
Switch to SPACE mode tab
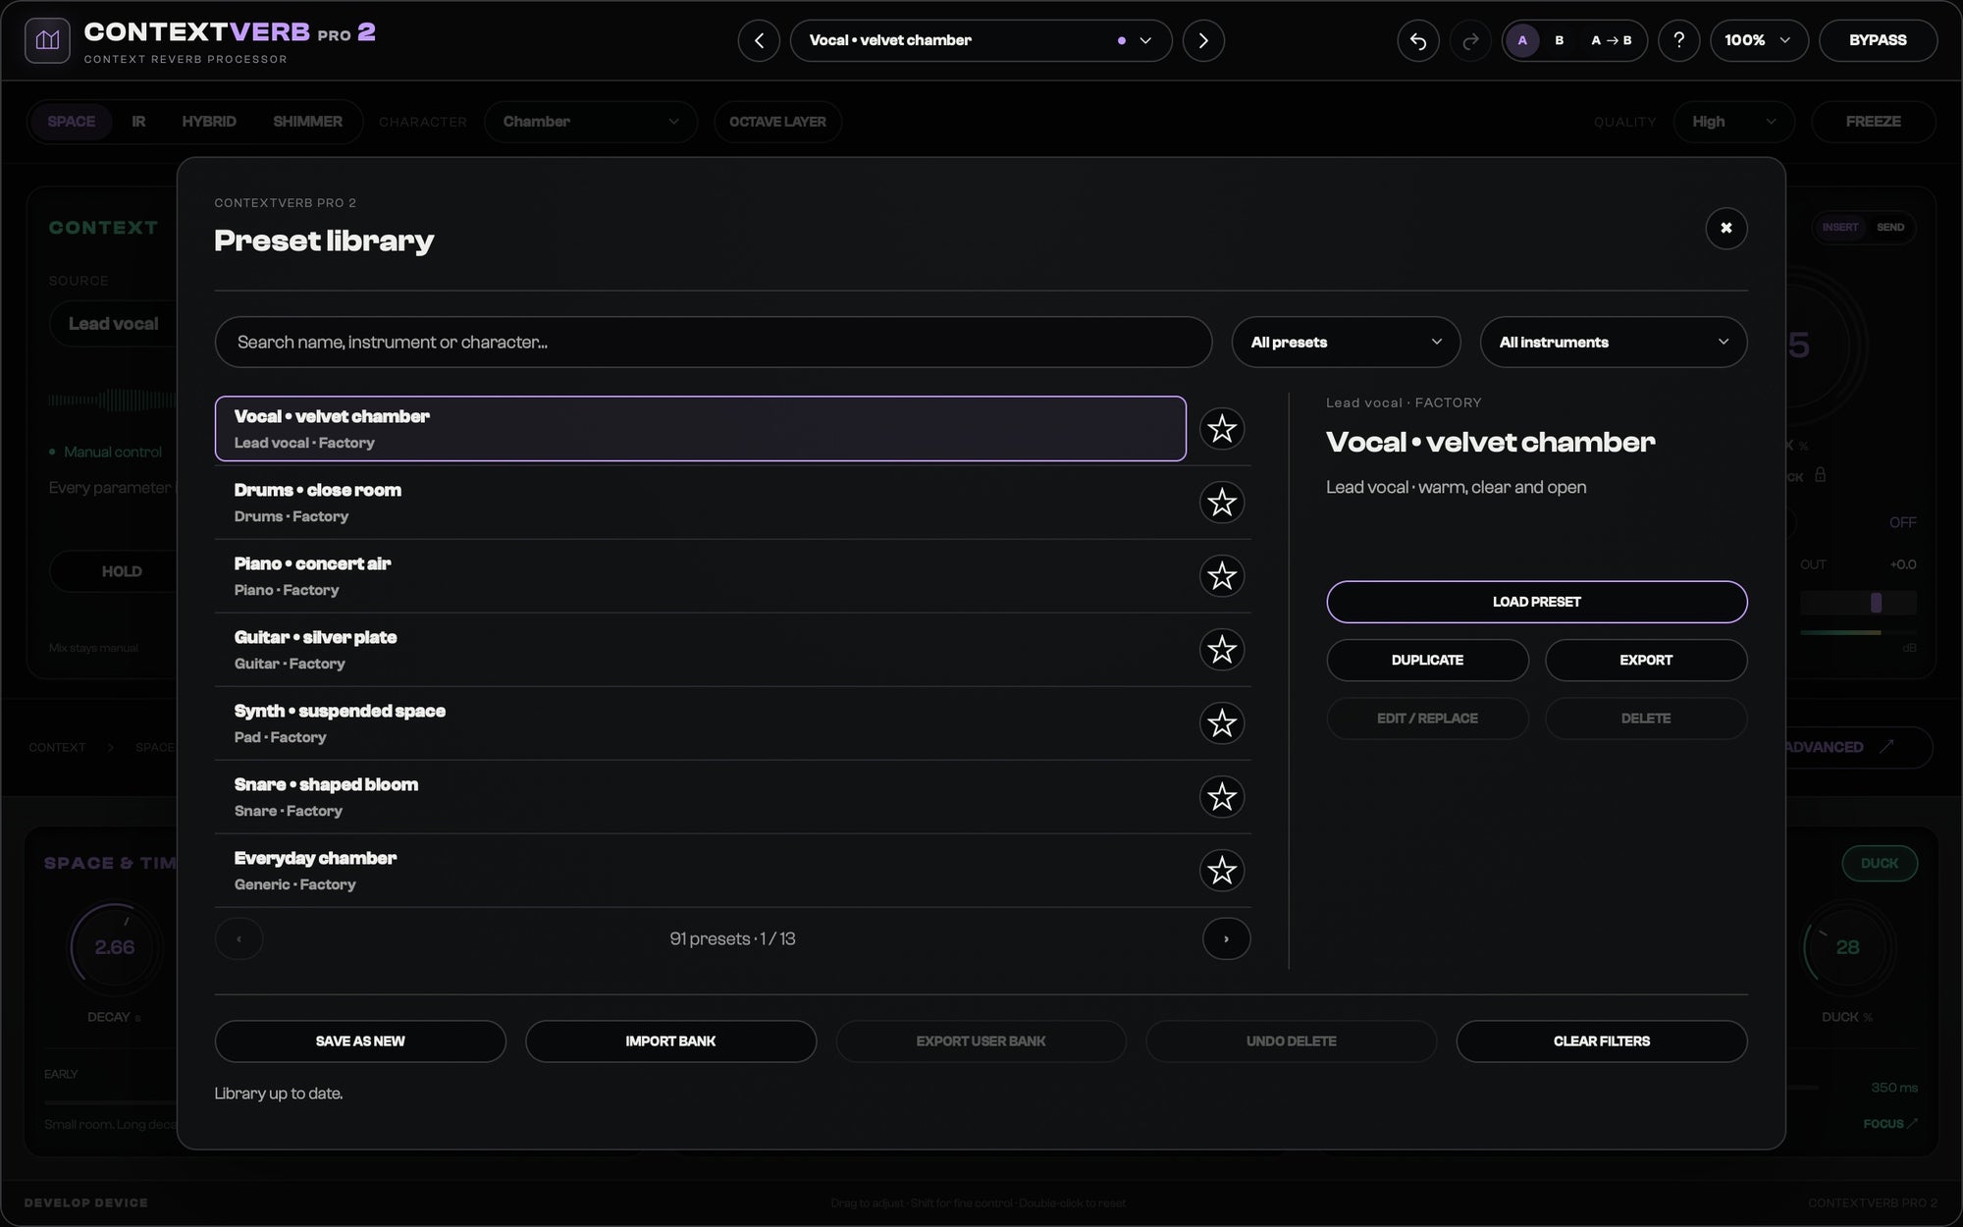72,122
